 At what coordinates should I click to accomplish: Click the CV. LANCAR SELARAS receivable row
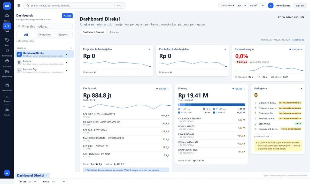pyautogui.click(x=212, y=120)
